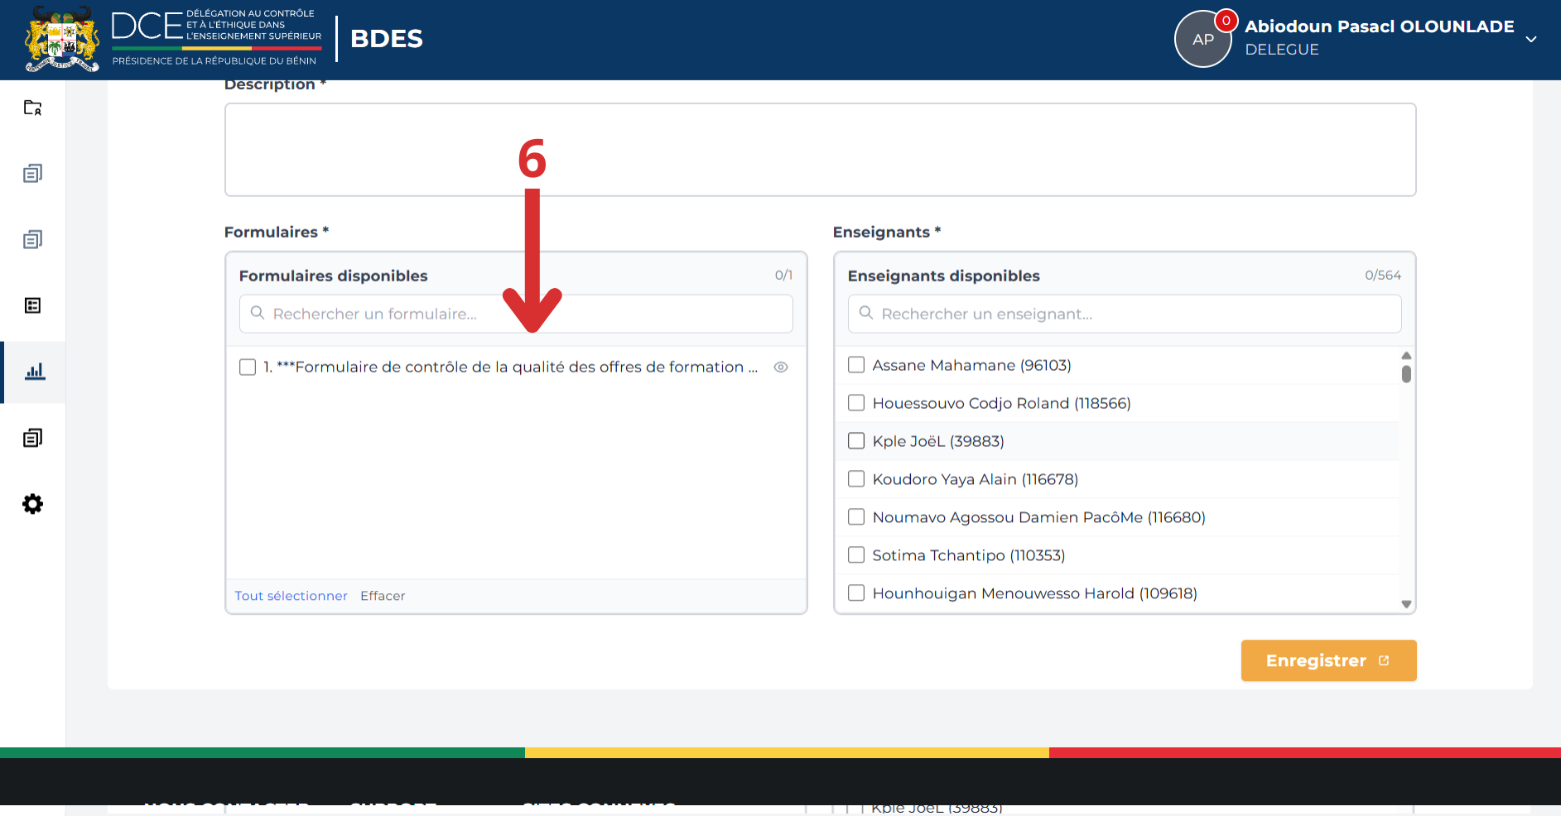Viewport: 1561px width, 816px height.
Task: Click the list form icon in sidebar
Action: click(32, 305)
